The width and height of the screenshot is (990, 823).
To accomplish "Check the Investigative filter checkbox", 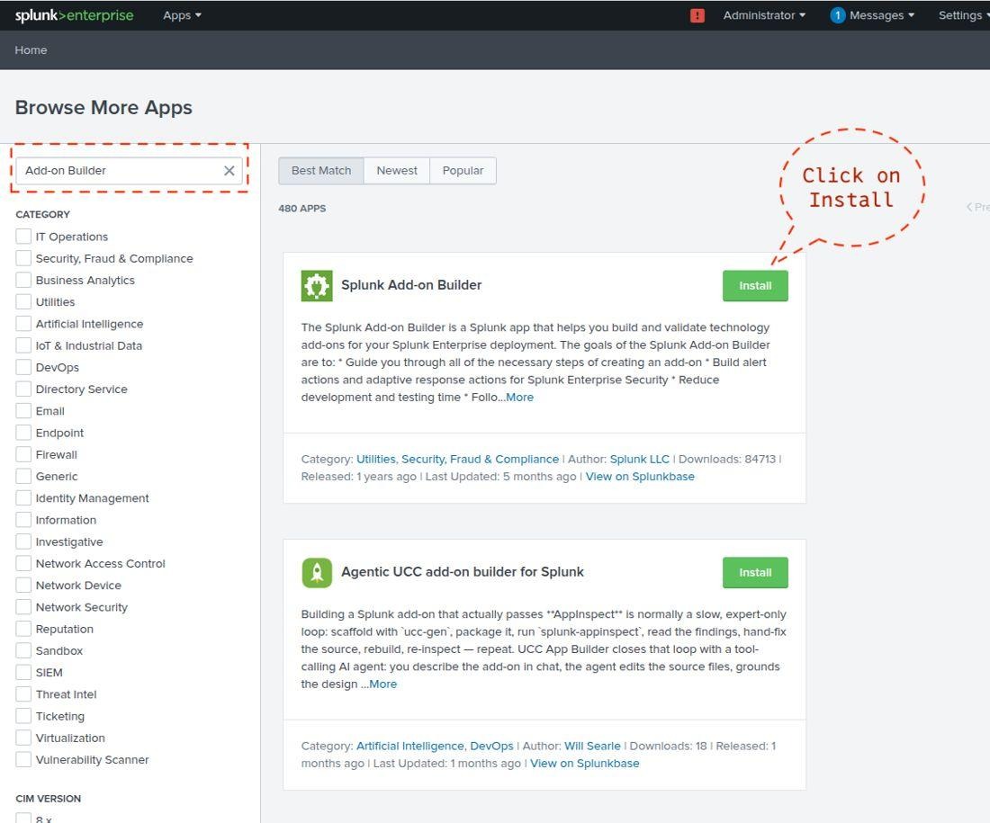I will point(23,541).
